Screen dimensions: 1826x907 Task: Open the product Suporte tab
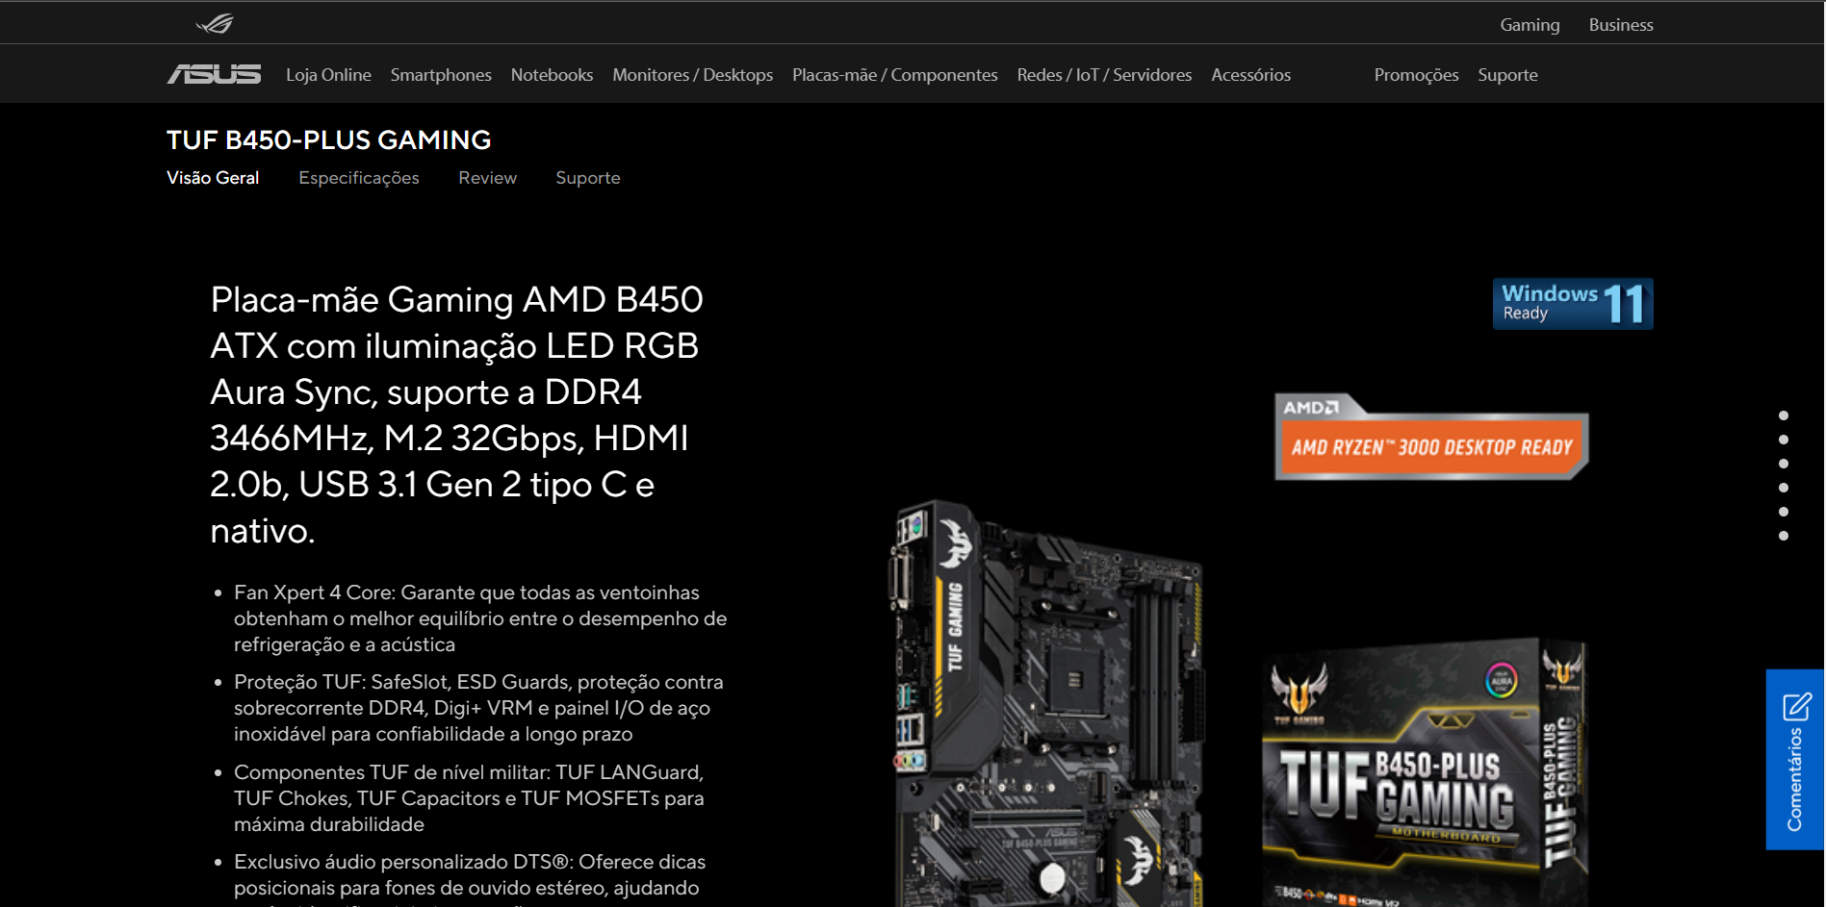[587, 178]
